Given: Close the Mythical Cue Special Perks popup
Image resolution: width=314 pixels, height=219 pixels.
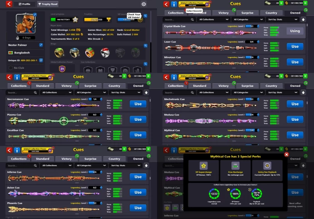Looking at the screenshot, I should (x=287, y=154).
